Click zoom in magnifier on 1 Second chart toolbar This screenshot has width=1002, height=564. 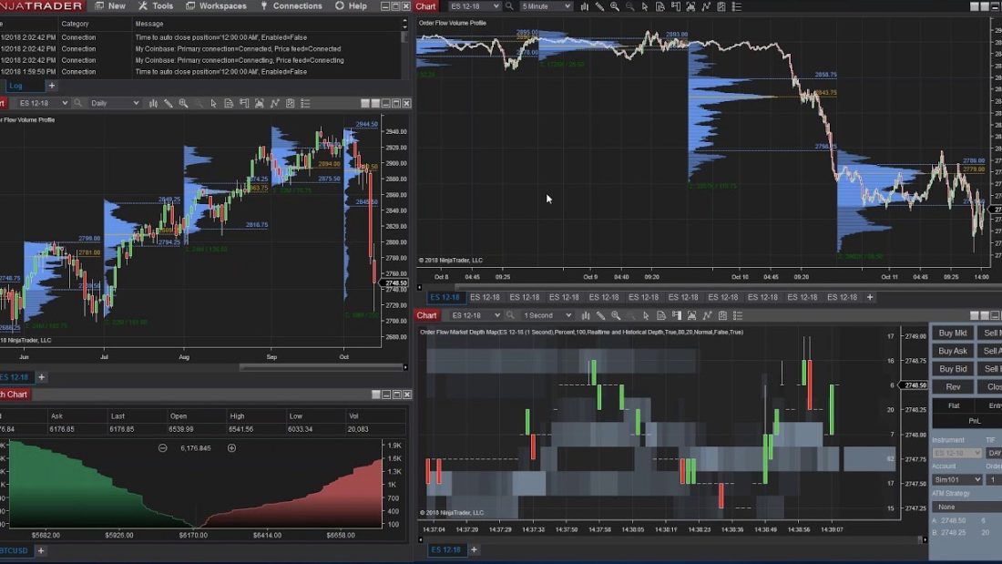pos(617,315)
